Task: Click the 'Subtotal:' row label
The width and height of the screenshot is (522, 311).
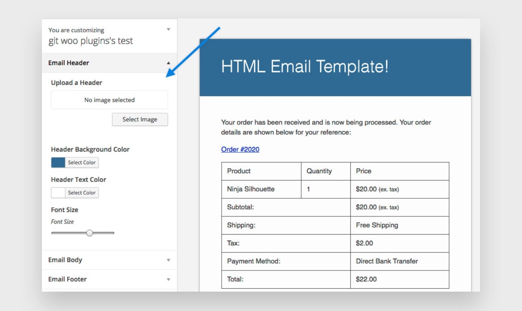Action: tap(240, 207)
